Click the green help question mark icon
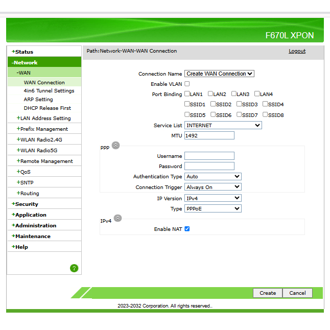Image resolution: width=330 pixels, height=330 pixels. (74, 268)
